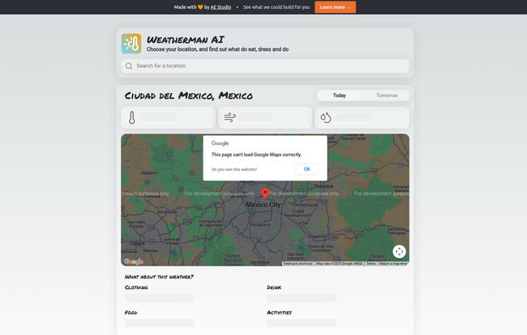Click the 'Map data ©2025 Google, INEGI' attribution text
Viewport: 527px width, 335px height.
point(339,264)
